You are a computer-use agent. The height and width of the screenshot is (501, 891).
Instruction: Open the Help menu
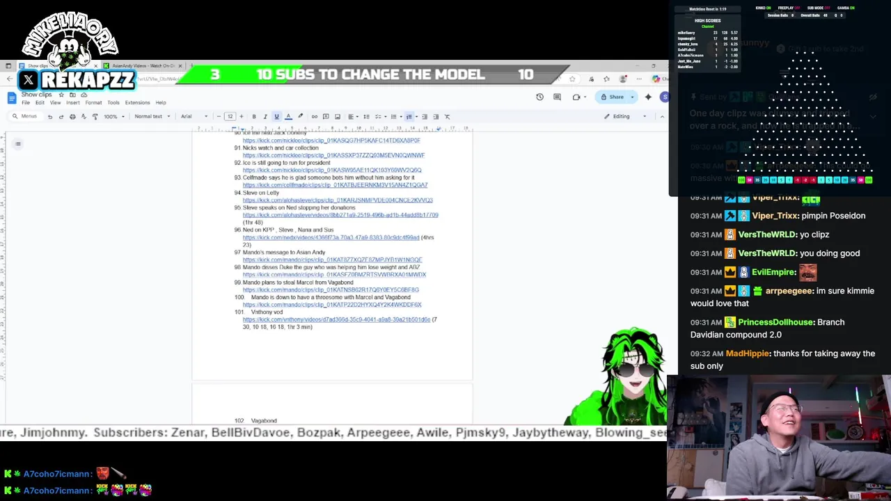coord(161,103)
